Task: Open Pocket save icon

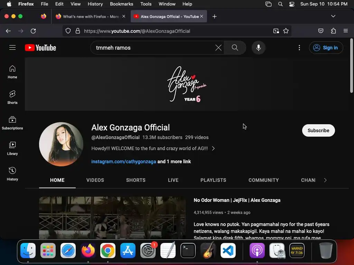Action: click(x=320, y=31)
